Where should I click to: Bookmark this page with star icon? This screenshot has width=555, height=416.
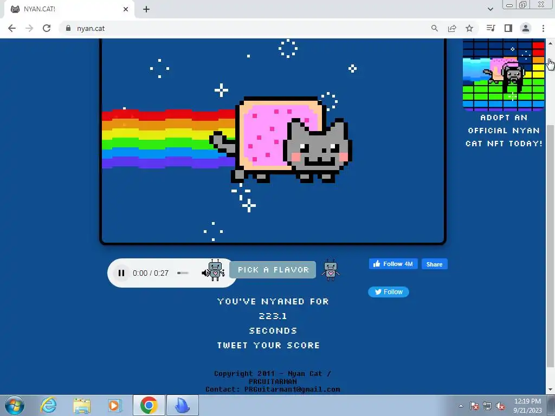click(x=469, y=28)
